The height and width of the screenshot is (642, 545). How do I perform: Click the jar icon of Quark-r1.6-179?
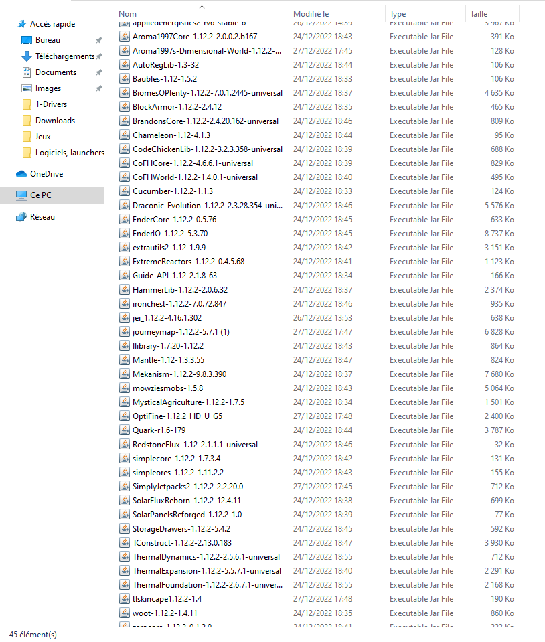[x=125, y=430]
